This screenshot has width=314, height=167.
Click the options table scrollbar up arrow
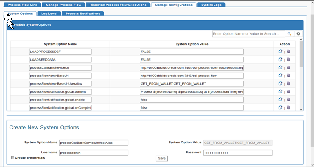[301, 40]
